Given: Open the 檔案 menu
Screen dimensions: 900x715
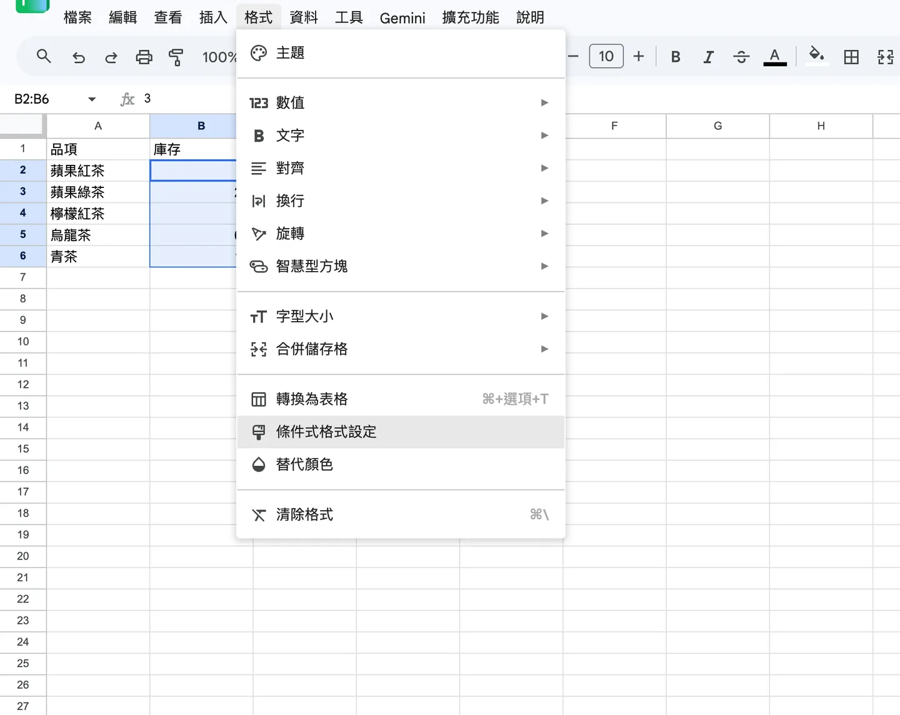Looking at the screenshot, I should tap(77, 17).
